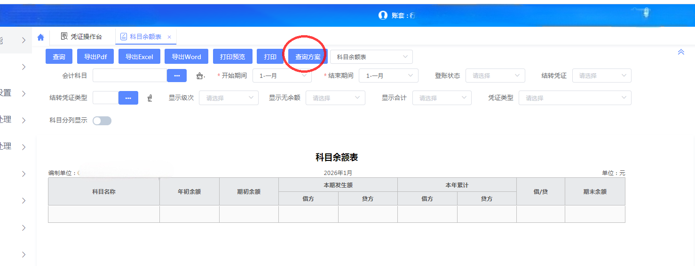
Task: Expand the 登账状态 dropdown
Action: (495, 76)
